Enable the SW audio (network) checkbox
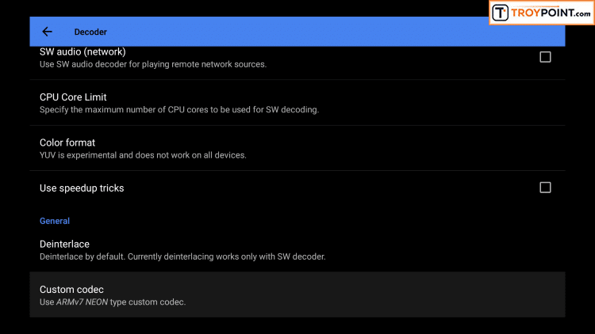The image size is (595, 334). coord(545,57)
